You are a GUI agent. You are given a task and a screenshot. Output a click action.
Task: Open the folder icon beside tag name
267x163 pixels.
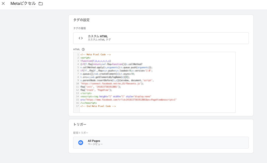click(41, 4)
